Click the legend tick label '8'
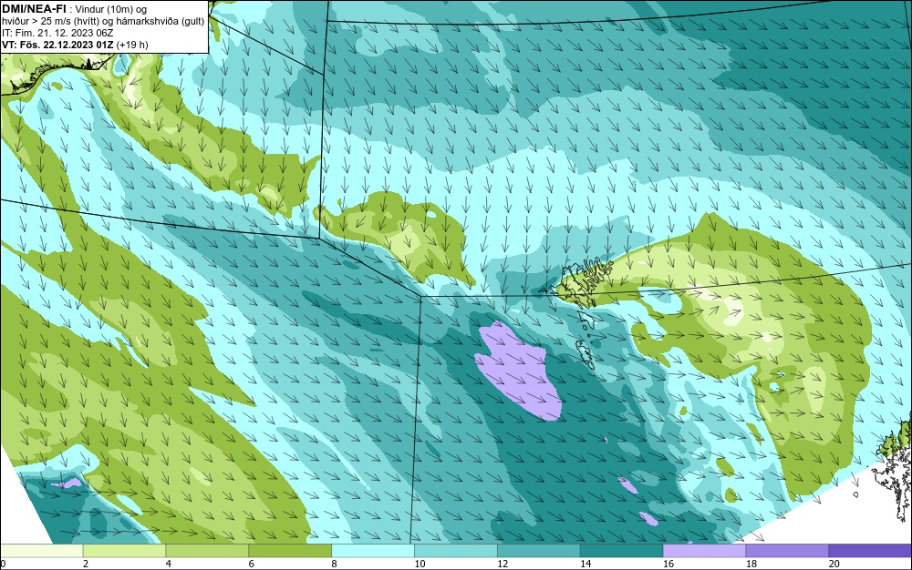 tap(335, 564)
